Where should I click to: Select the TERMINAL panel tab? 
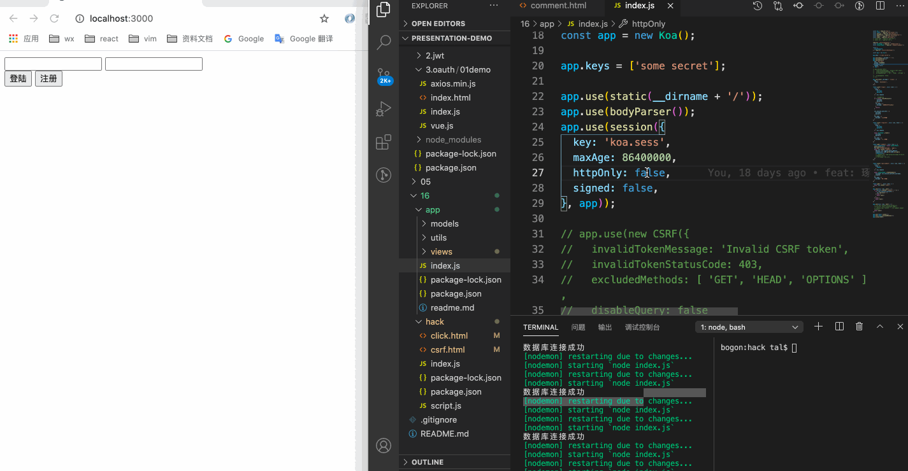(540, 327)
